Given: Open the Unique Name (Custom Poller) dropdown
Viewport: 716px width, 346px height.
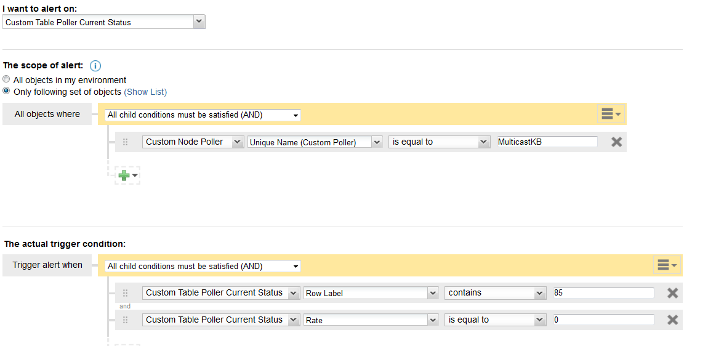Looking at the screenshot, I should click(x=315, y=142).
